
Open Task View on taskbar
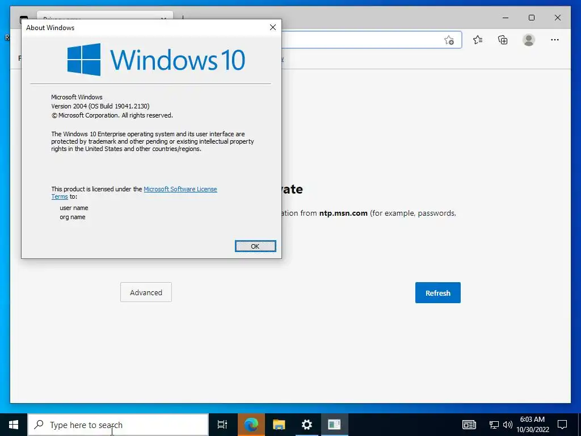pos(222,425)
